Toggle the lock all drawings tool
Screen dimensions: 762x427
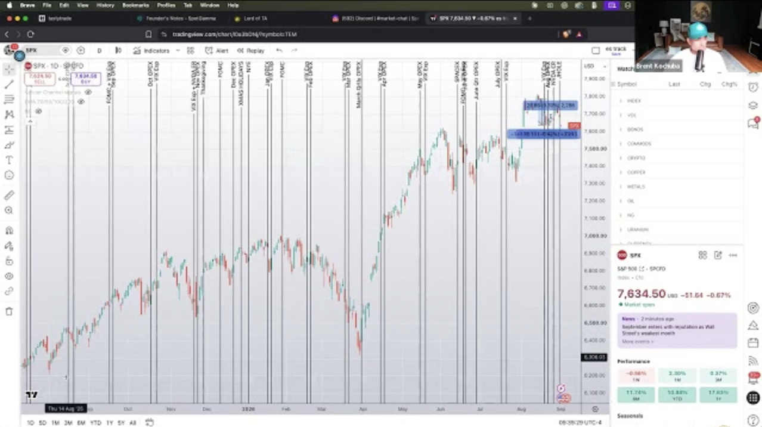point(9,261)
